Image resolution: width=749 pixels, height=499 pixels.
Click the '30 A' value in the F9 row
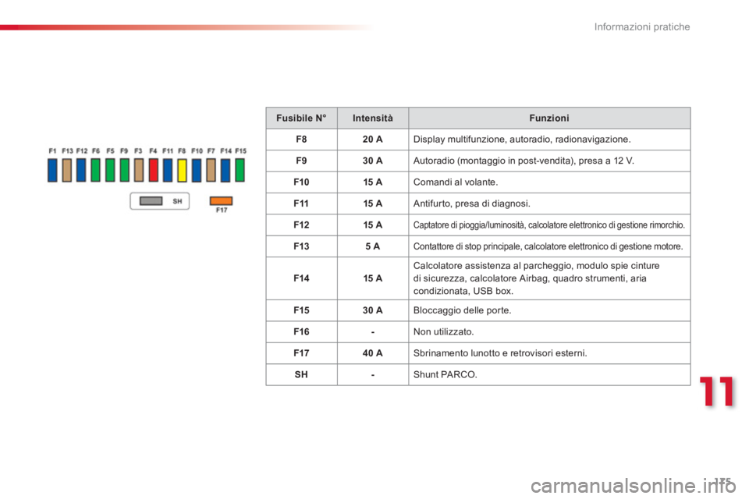click(x=373, y=161)
